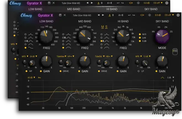Load previous preset in the front window
The height and width of the screenshot is (119, 182).
pos(98,15)
